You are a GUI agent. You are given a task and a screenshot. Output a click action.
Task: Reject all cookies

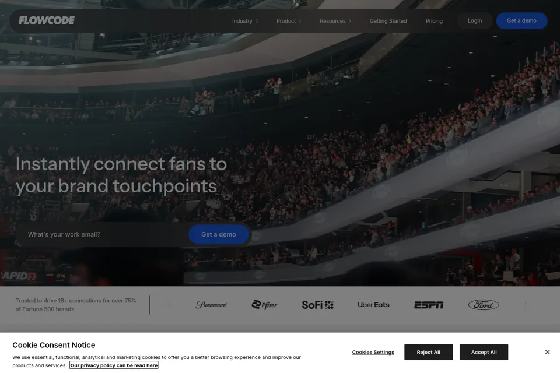point(429,352)
